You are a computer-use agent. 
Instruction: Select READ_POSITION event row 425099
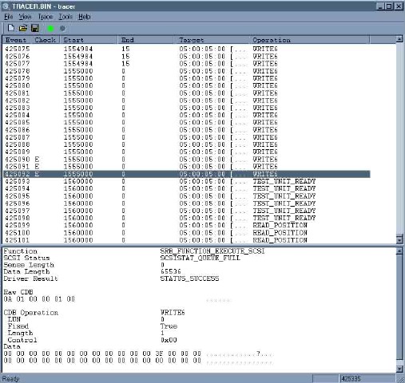186,225
